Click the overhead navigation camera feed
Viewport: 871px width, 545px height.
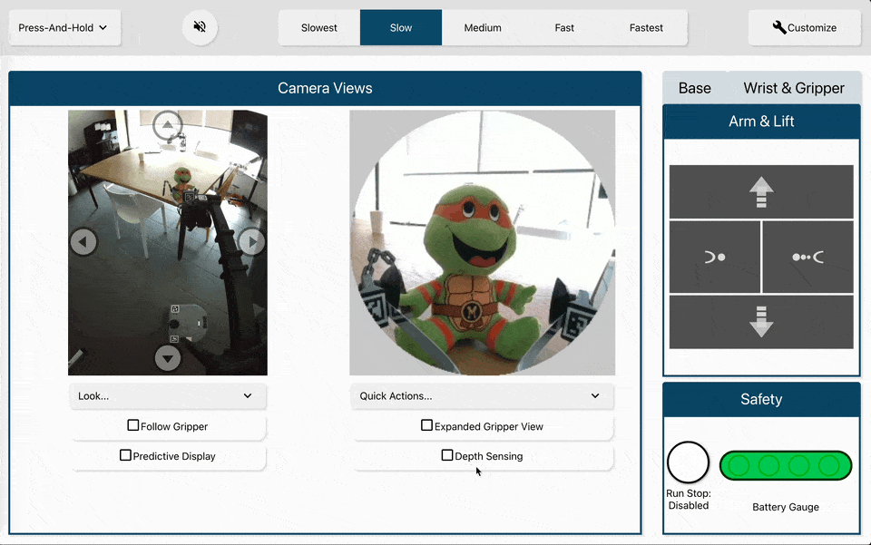tap(168, 242)
